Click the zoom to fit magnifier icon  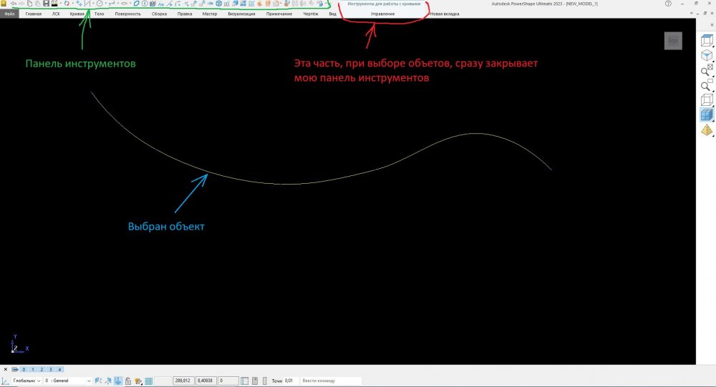tap(706, 71)
